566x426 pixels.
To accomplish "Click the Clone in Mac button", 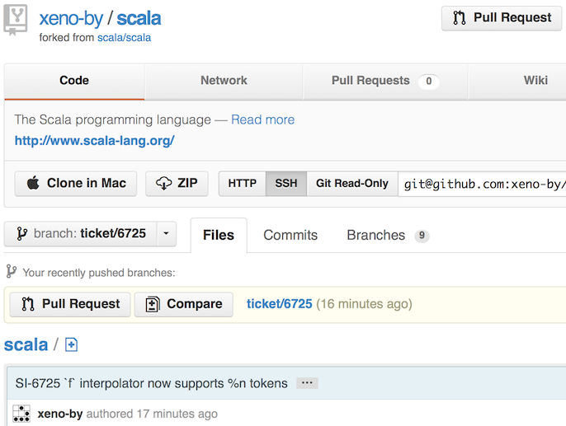I will pos(76,184).
